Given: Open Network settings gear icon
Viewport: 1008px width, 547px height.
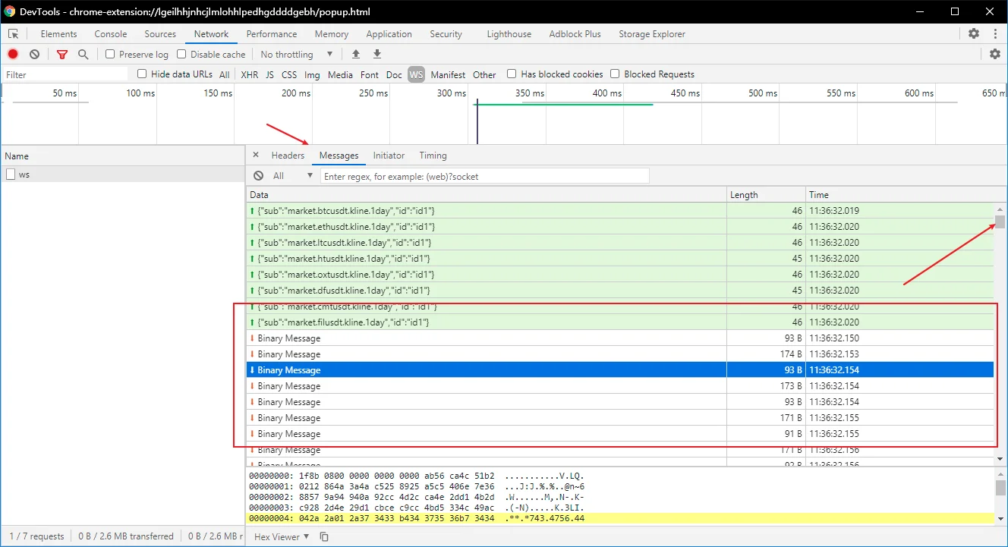Looking at the screenshot, I should 995,54.
